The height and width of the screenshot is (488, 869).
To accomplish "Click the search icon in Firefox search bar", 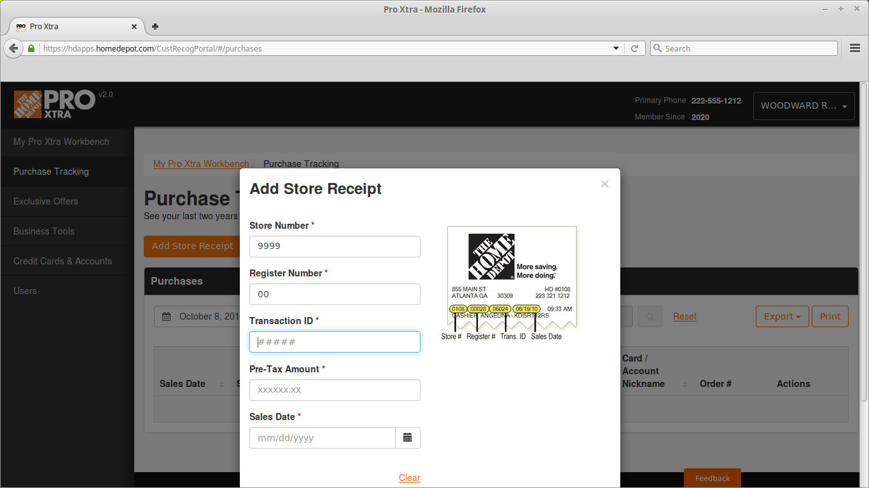I will coord(658,48).
